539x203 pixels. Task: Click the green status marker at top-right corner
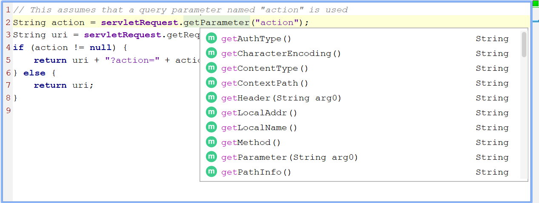coord(536,3)
